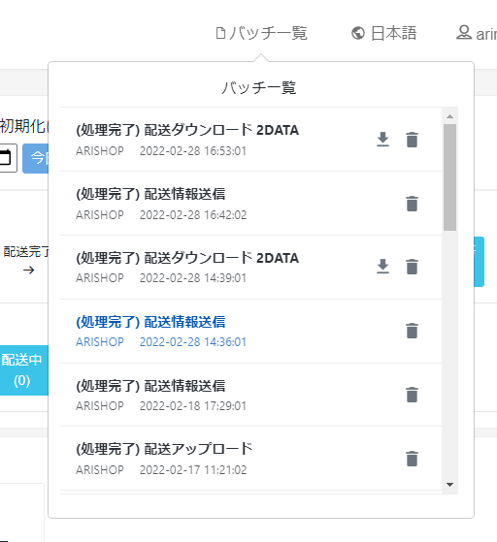
Task: Delete the 16:42:02 配送情報送信 batch
Action: coord(412,204)
